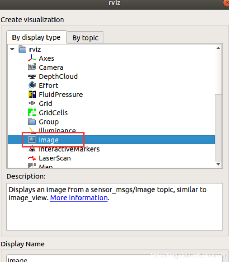The image size is (229, 262).
Task: Select the Image display icon
Action: click(x=32, y=140)
